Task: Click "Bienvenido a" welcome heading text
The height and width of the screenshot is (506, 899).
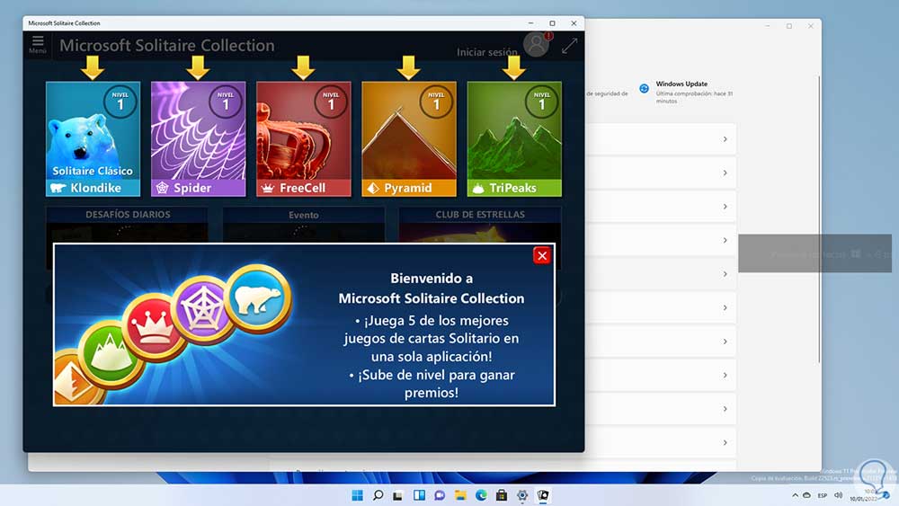Action: pyautogui.click(x=432, y=279)
